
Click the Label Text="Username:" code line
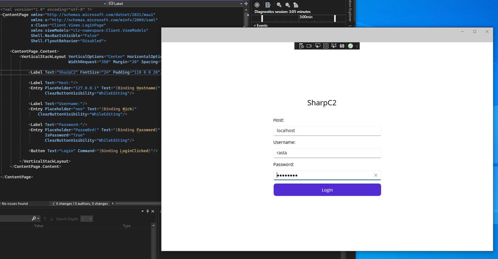point(58,104)
